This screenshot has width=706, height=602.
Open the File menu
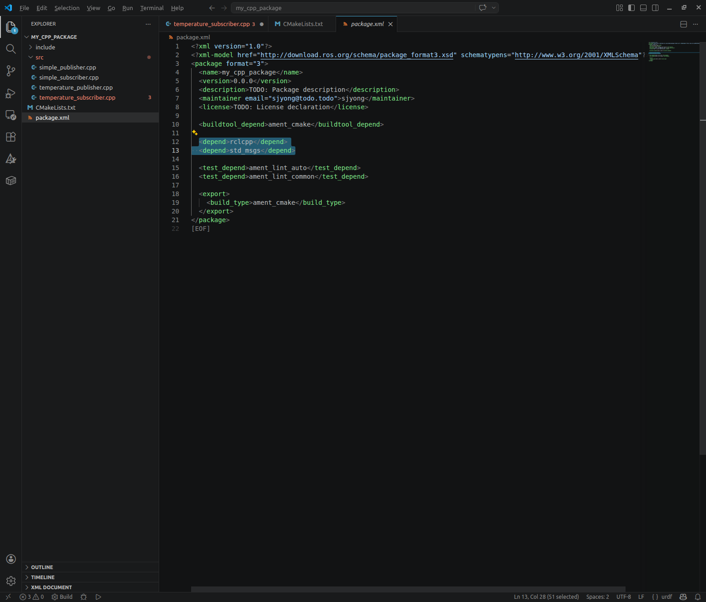[x=24, y=8]
